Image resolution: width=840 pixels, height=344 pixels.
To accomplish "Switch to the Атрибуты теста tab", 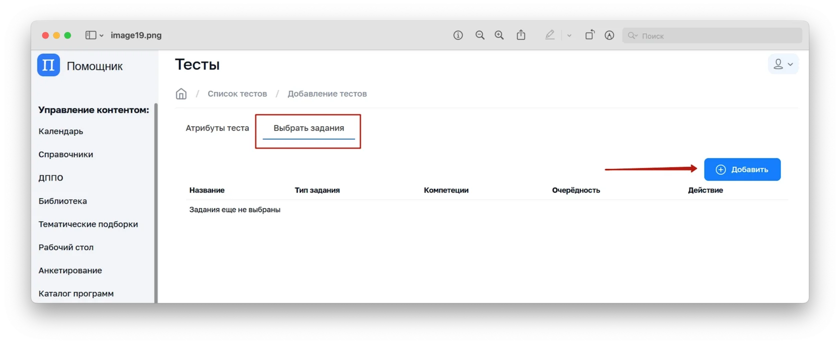I will [x=217, y=128].
